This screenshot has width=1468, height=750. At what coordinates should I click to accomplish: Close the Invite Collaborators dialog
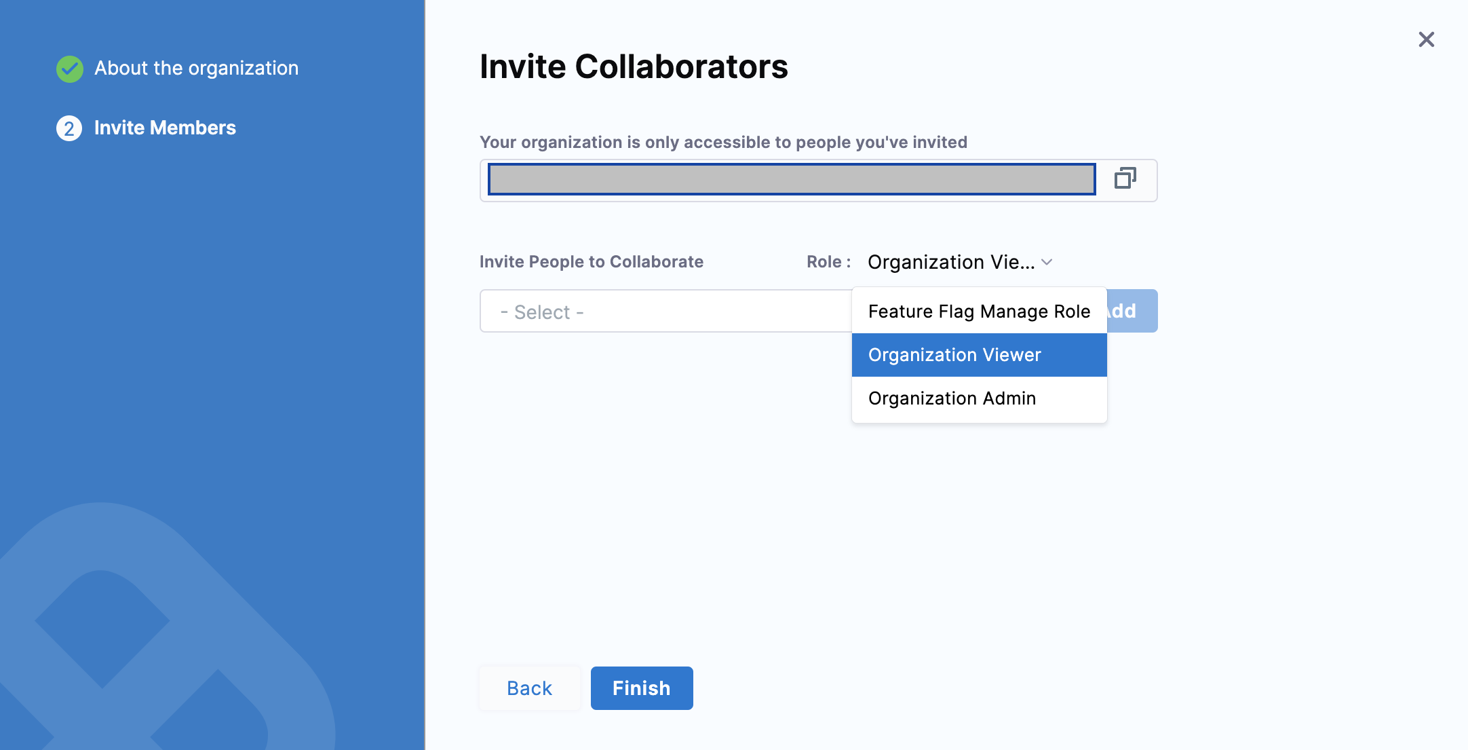tap(1426, 39)
